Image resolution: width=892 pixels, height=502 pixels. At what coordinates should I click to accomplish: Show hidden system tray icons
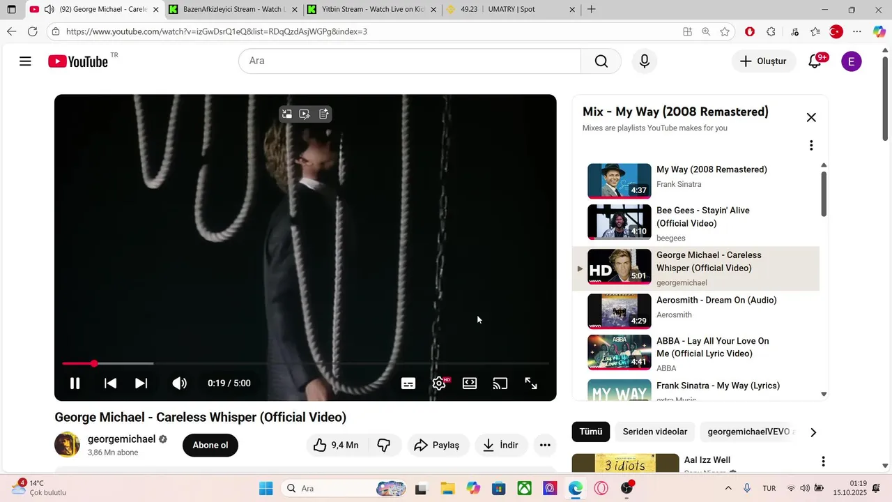pos(728,488)
